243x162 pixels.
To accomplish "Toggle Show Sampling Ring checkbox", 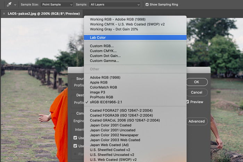I will pyautogui.click(x=147, y=5).
